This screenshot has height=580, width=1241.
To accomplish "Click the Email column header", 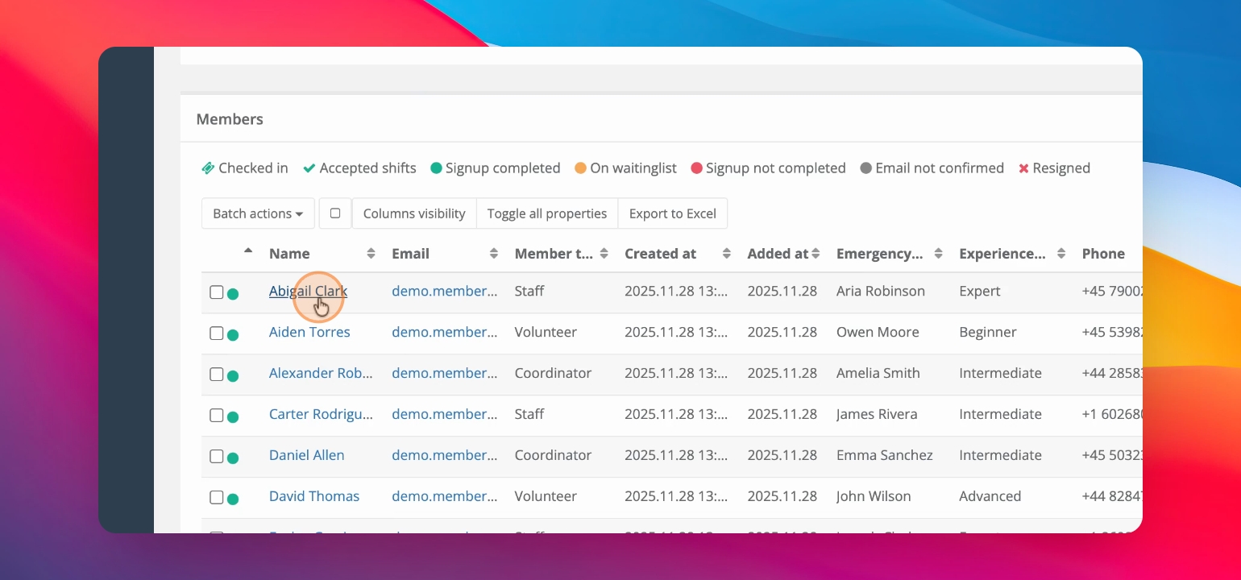I will coord(410,254).
